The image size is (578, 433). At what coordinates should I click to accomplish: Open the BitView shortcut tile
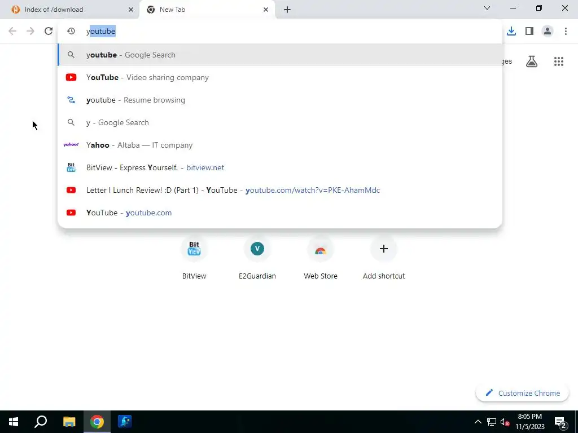pyautogui.click(x=194, y=259)
